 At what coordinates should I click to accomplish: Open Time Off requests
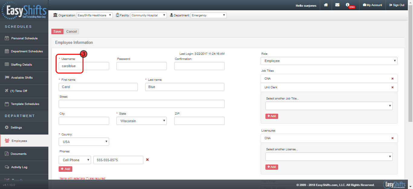[x=24, y=91]
